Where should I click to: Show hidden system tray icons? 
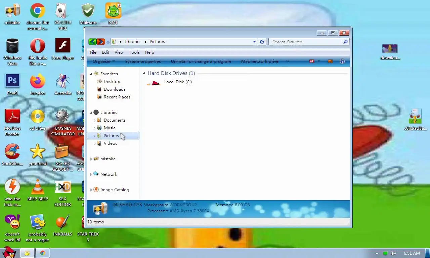click(x=377, y=253)
